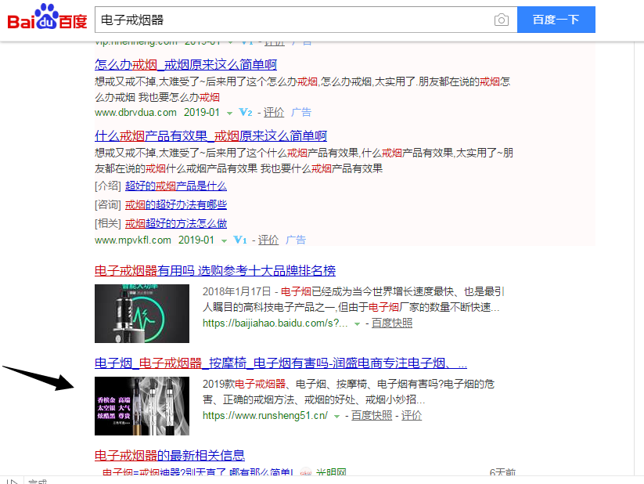Open sublink 超好的戒烟产品是什么
The image size is (644, 484).
tap(175, 186)
